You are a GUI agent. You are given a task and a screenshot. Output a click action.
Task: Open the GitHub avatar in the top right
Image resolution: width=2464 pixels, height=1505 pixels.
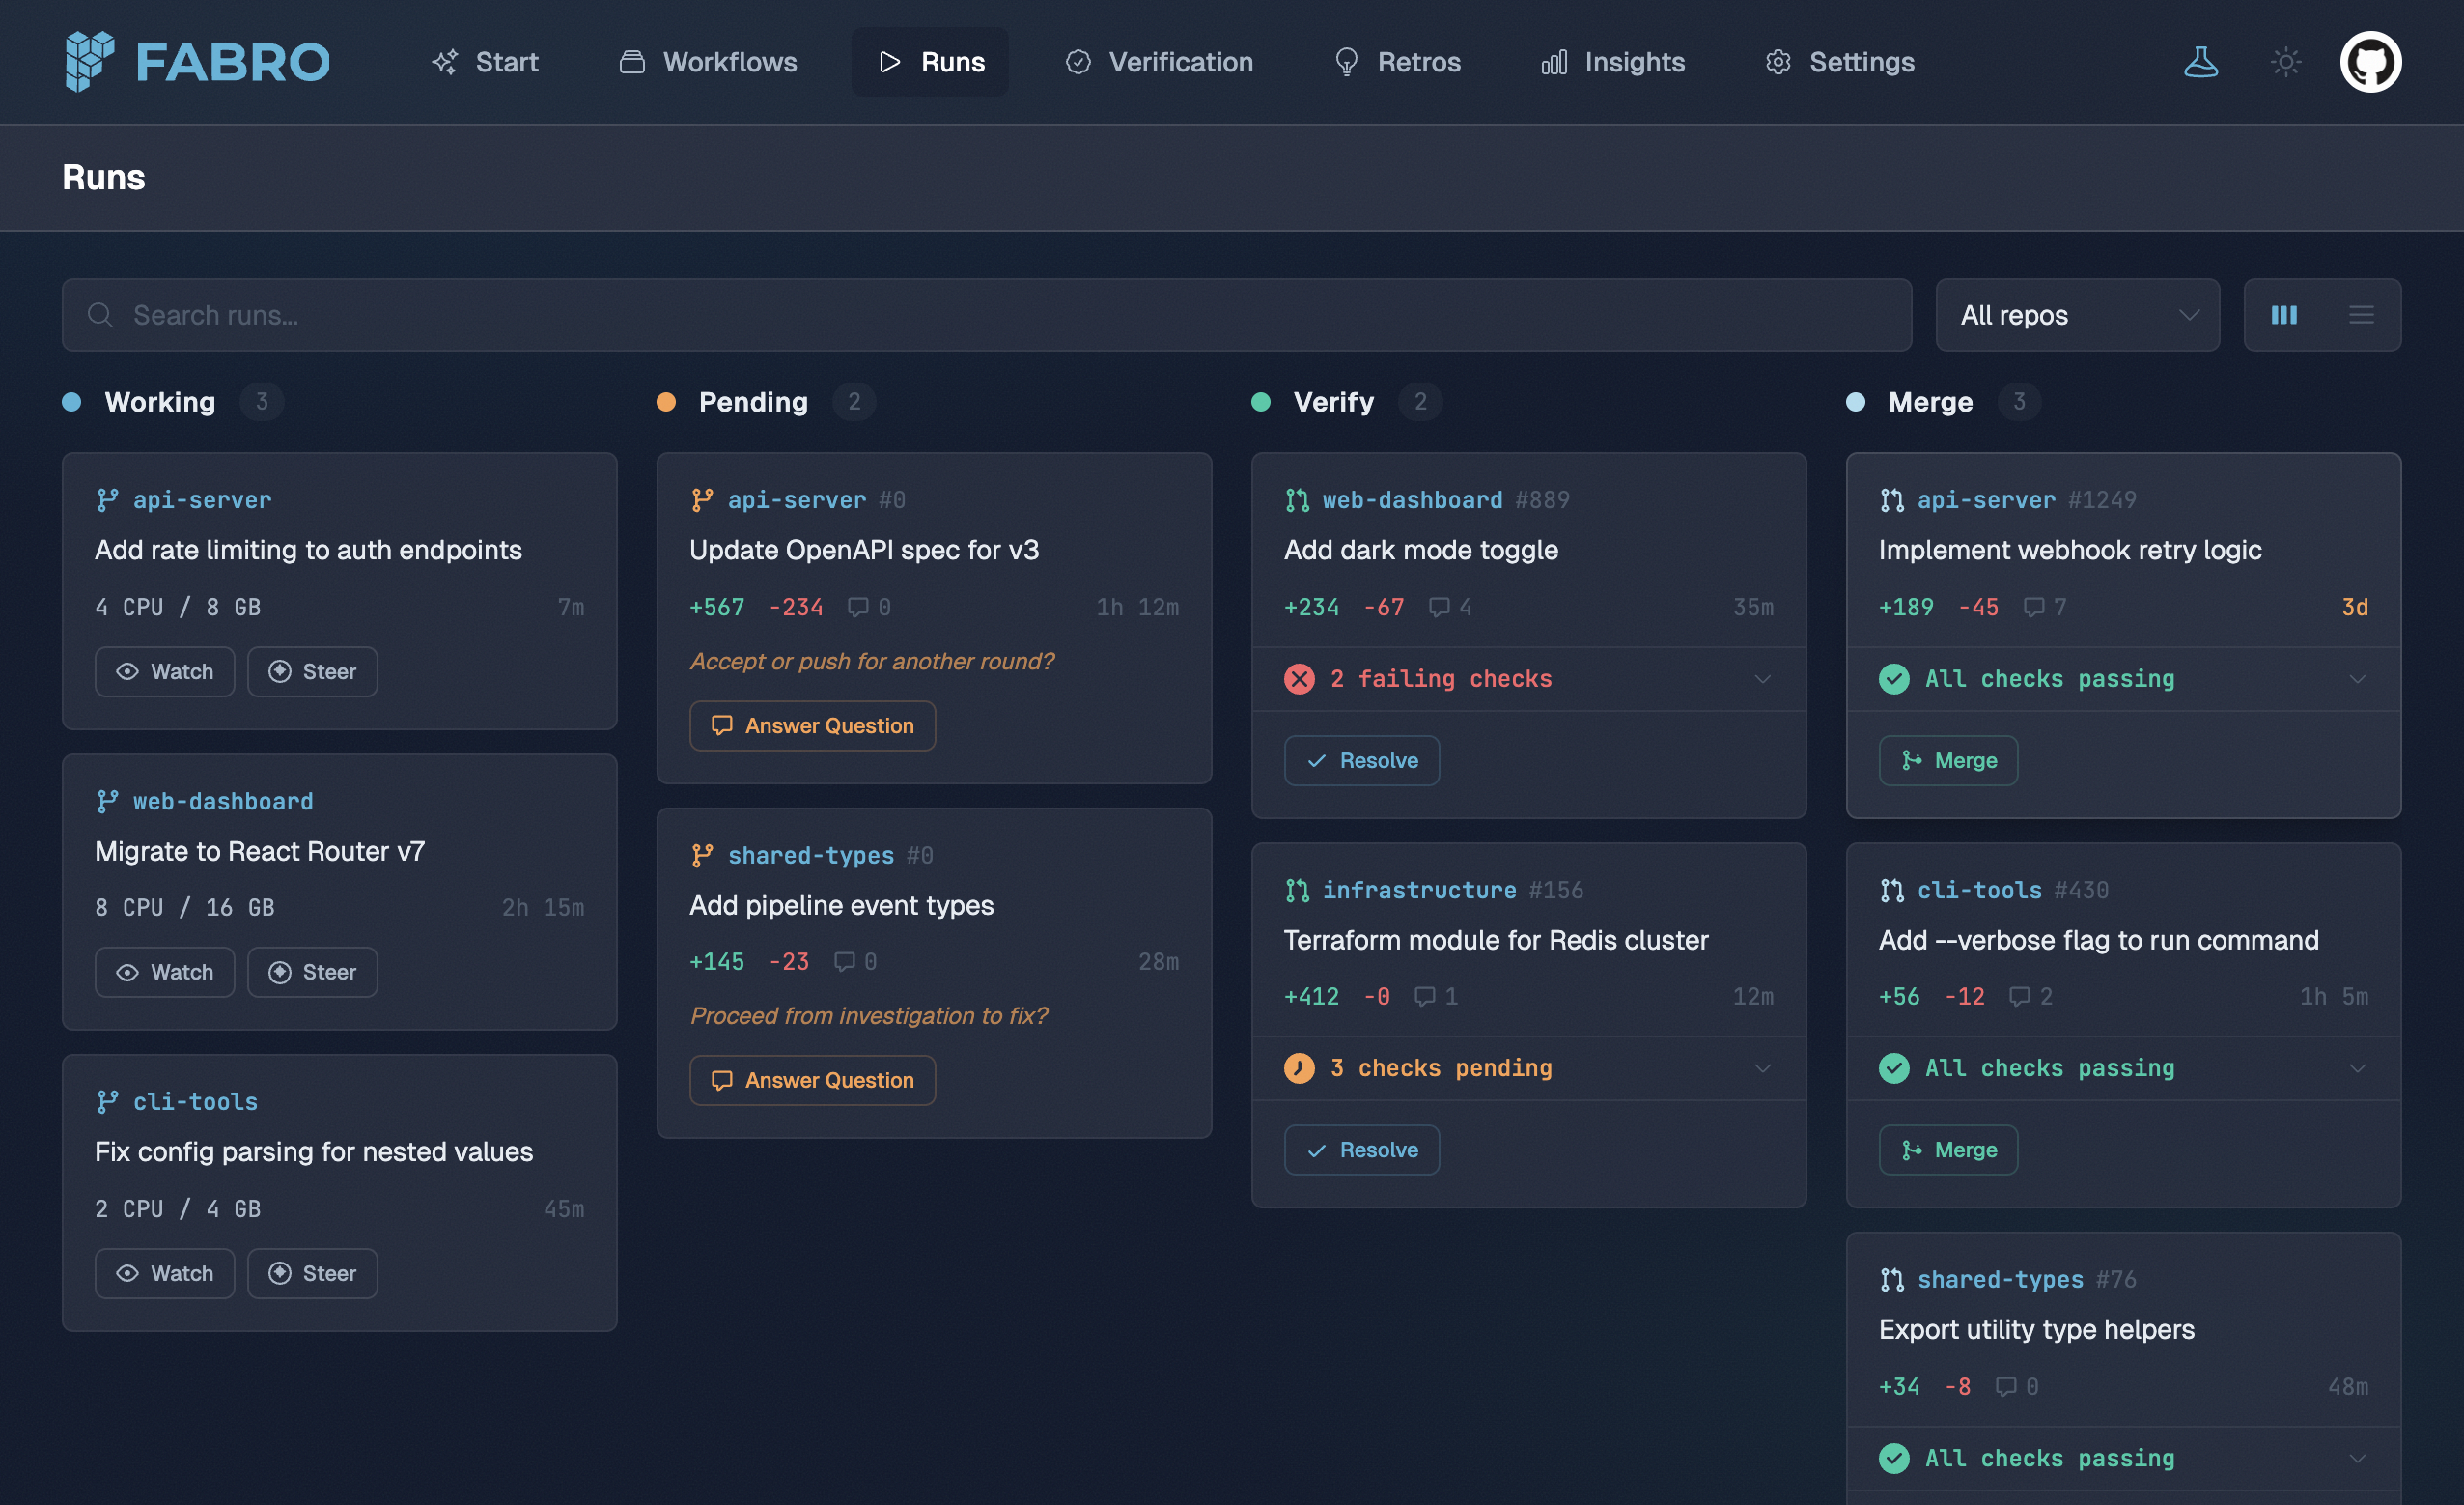(x=2371, y=62)
